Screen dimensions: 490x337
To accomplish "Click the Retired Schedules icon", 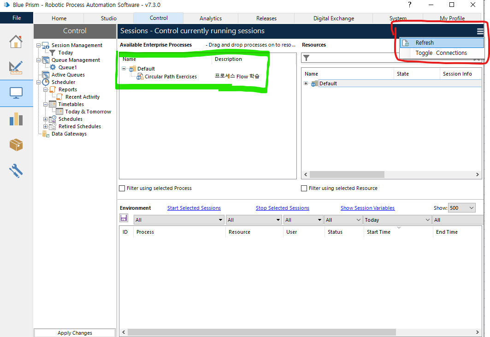I will click(x=53, y=126).
